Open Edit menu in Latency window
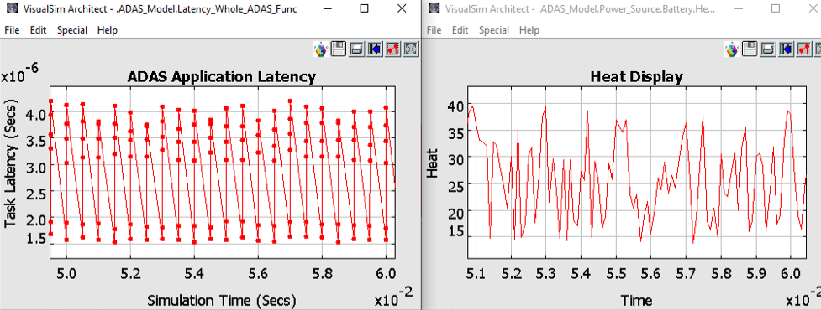Image resolution: width=821 pixels, height=310 pixels. tap(38, 30)
